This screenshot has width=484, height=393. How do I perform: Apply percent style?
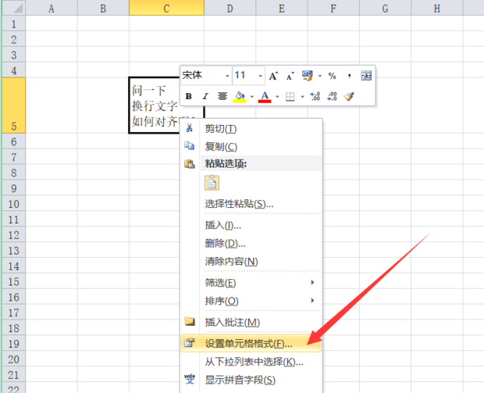pos(332,76)
